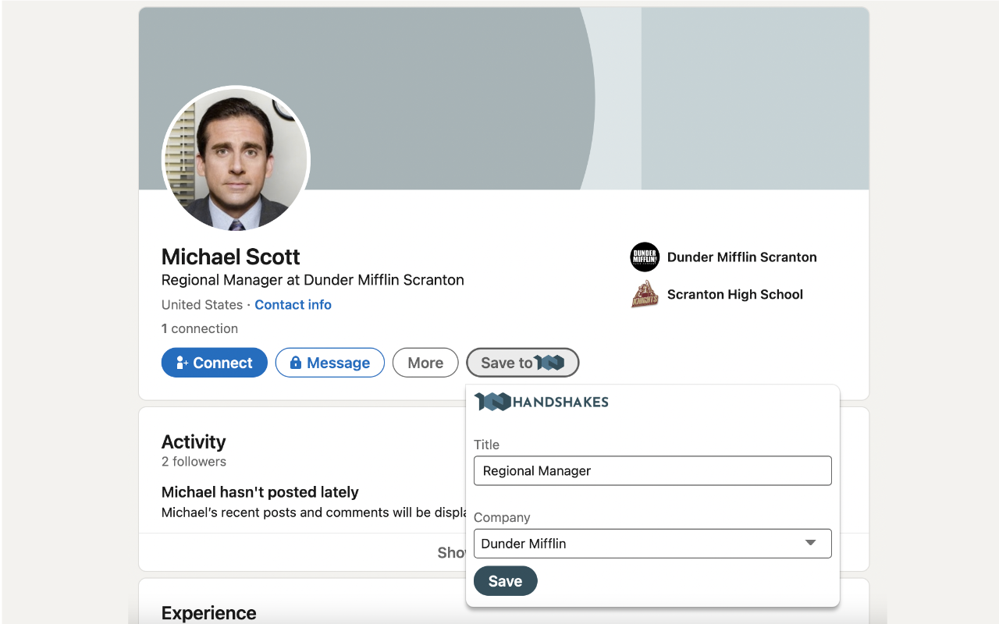
Task: Click the add-person icon on the Connect button
Action: point(183,363)
